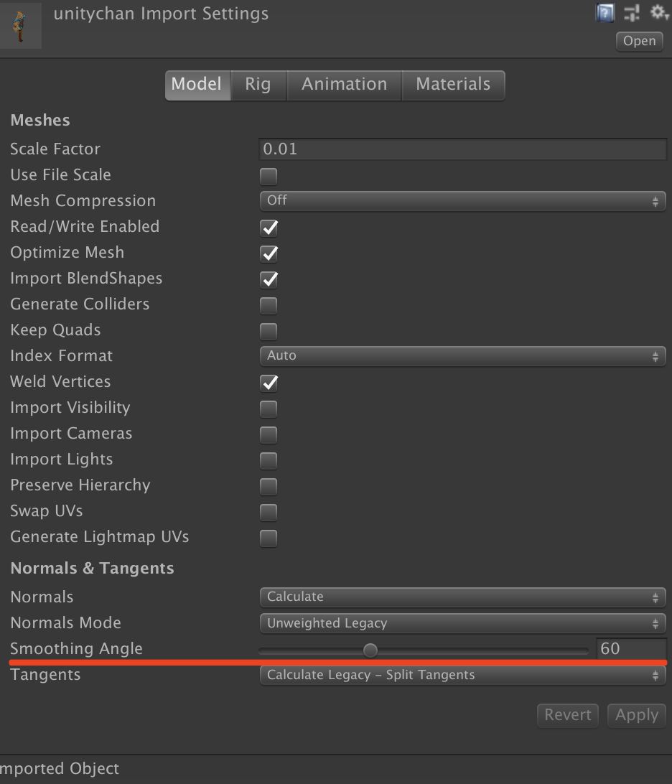Screen dimensions: 672x784
Task: Open the Normals dropdown set to Calculate
Action: click(462, 597)
